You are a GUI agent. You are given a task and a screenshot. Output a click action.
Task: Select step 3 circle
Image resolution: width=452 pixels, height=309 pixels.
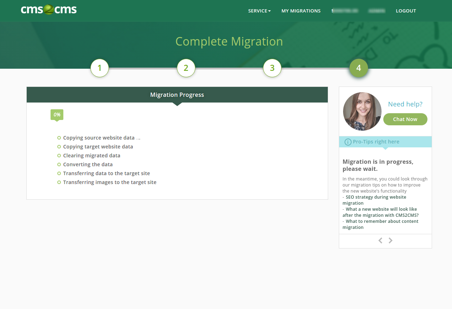[x=272, y=68]
